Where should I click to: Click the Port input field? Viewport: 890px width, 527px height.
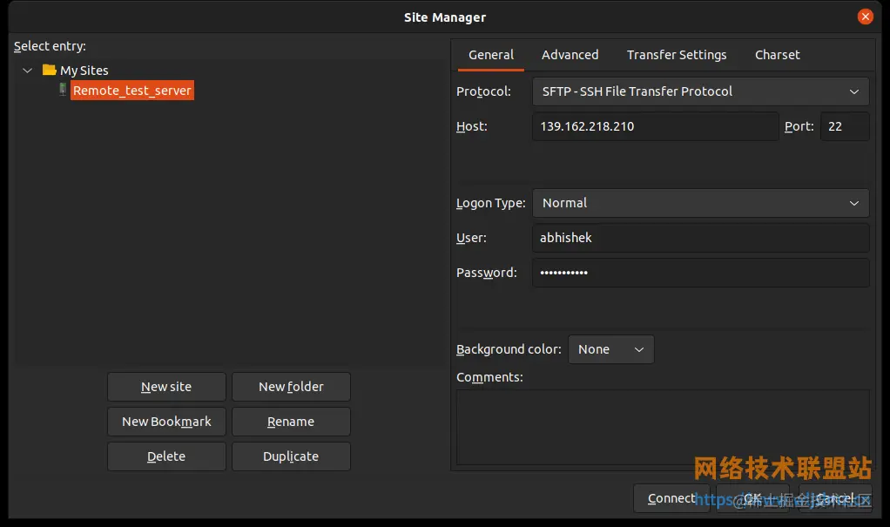[845, 126]
